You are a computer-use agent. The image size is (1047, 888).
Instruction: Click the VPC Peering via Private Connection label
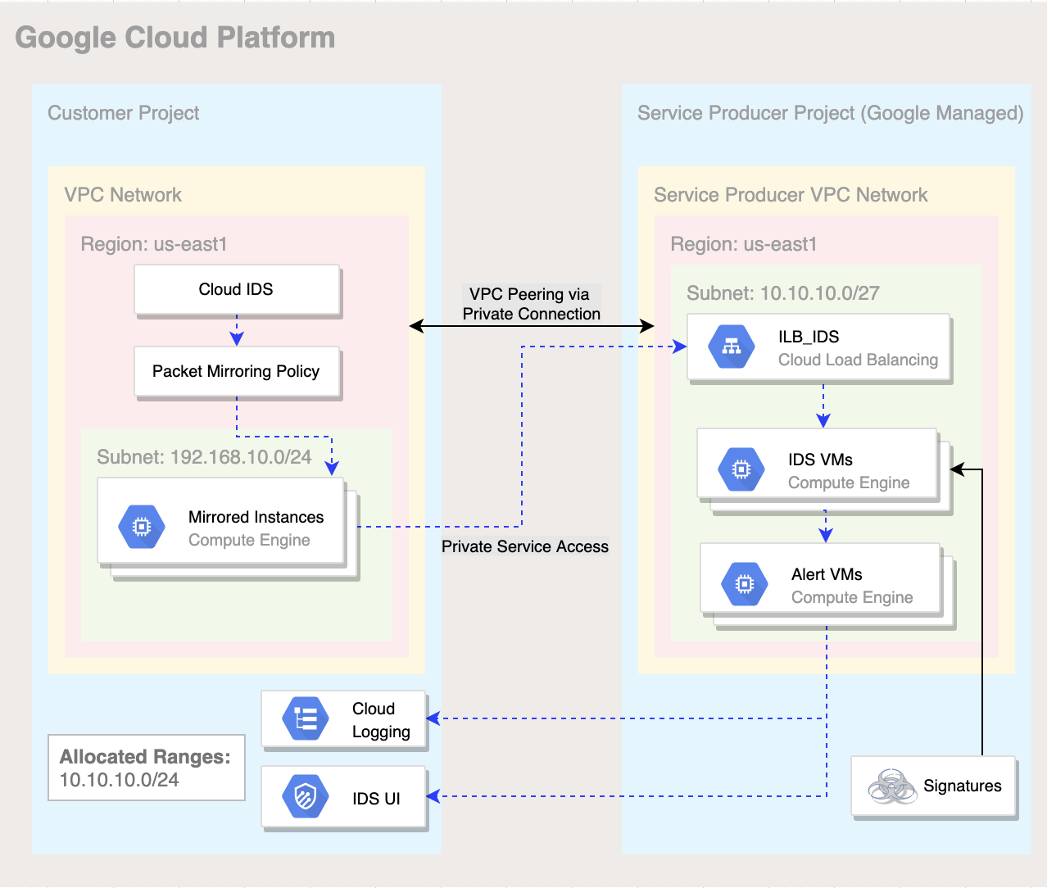531,304
